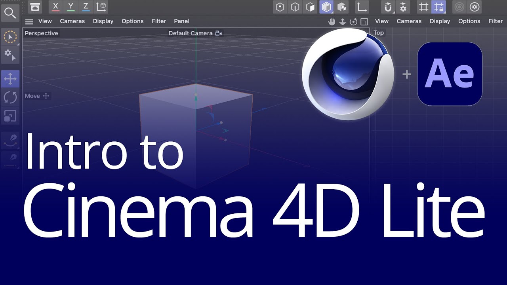The height and width of the screenshot is (285, 507).
Task: Toggle the Y axis lock
Action: click(71, 7)
